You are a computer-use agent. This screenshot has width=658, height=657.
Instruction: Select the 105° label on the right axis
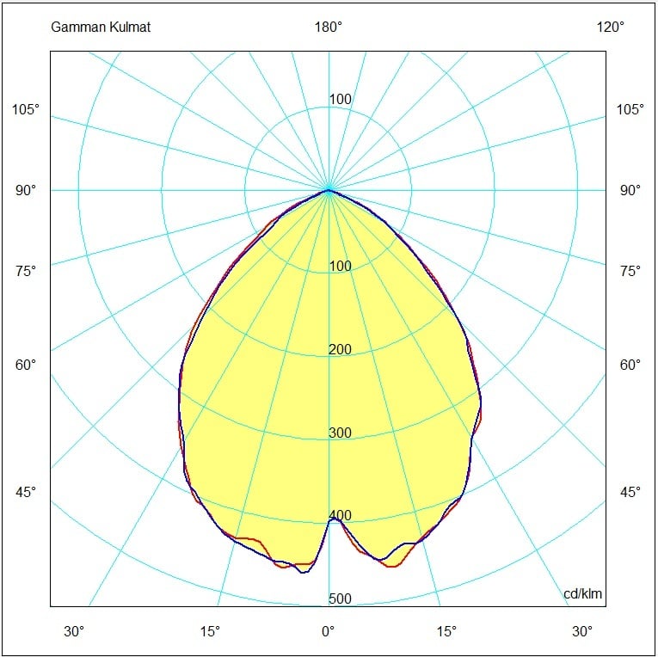pos(630,109)
